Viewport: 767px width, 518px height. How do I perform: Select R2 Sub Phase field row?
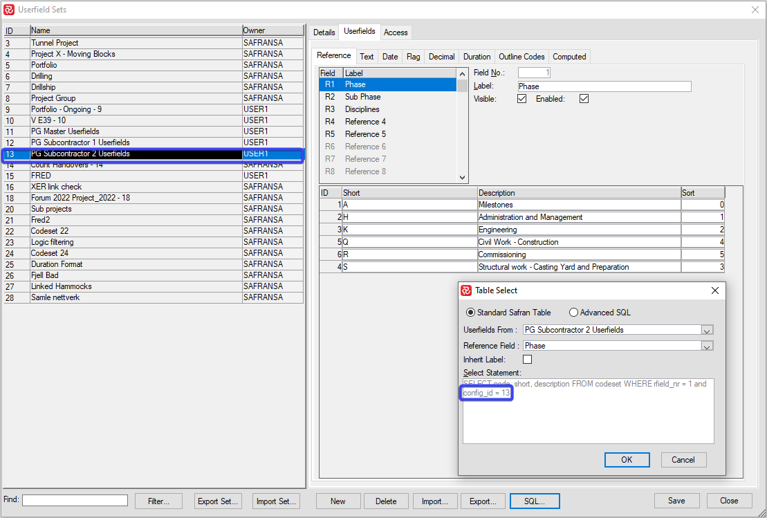(389, 97)
